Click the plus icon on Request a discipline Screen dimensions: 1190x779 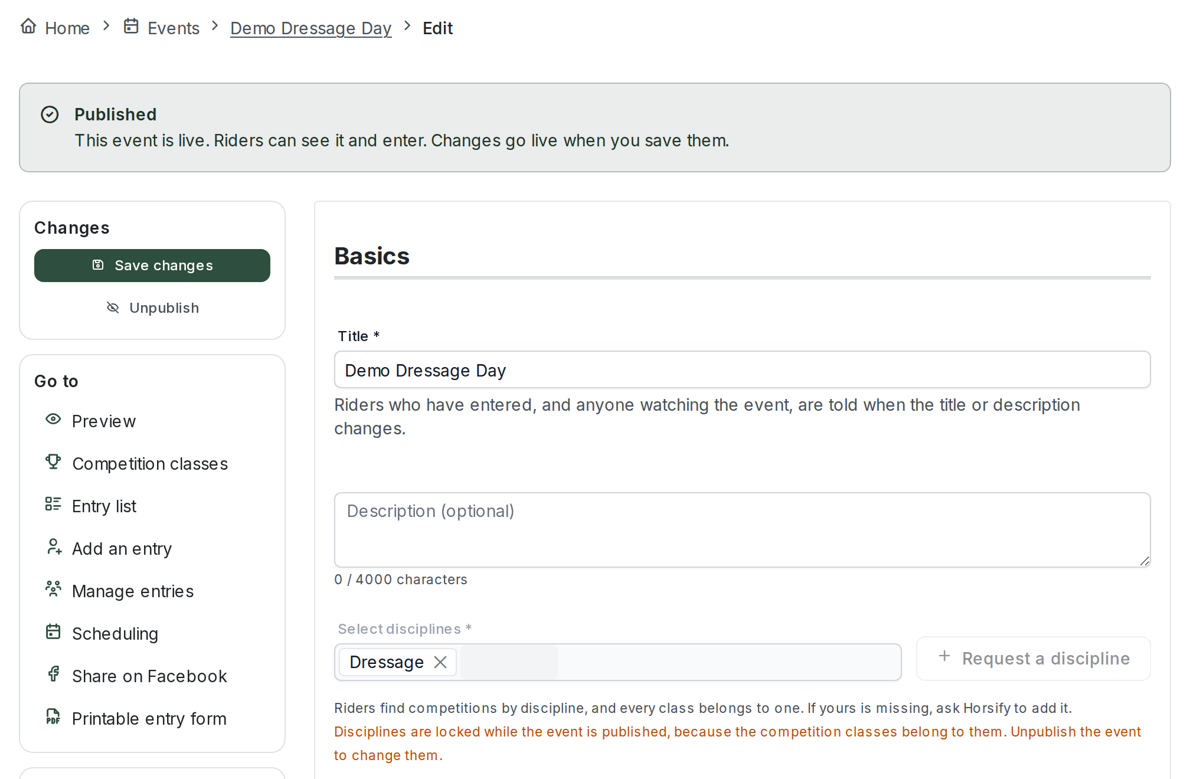(944, 656)
